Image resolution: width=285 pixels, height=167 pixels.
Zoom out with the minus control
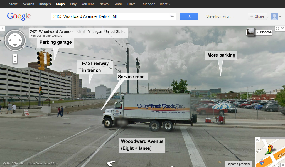[15, 61]
